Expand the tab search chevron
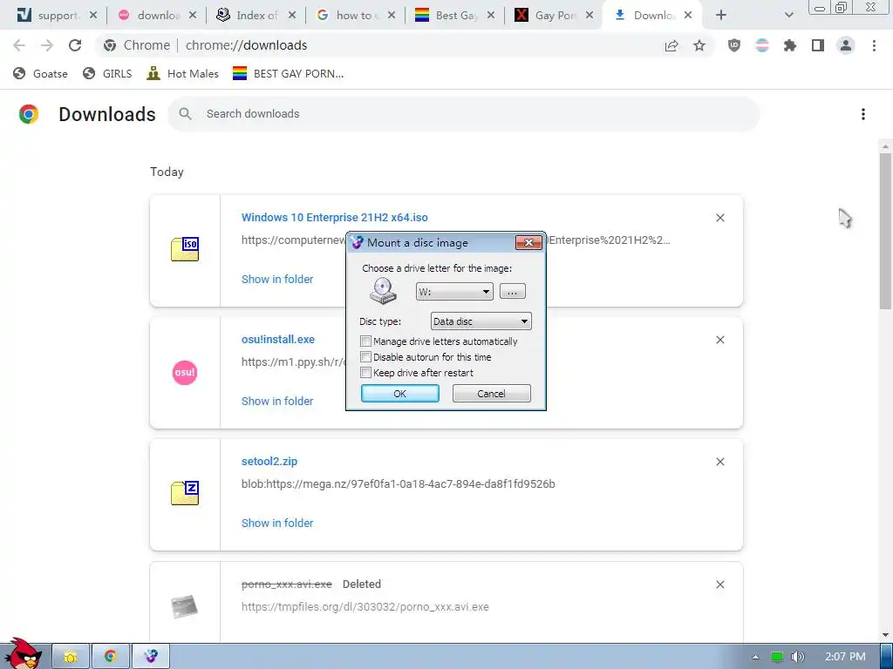The width and height of the screenshot is (893, 669). (x=788, y=16)
